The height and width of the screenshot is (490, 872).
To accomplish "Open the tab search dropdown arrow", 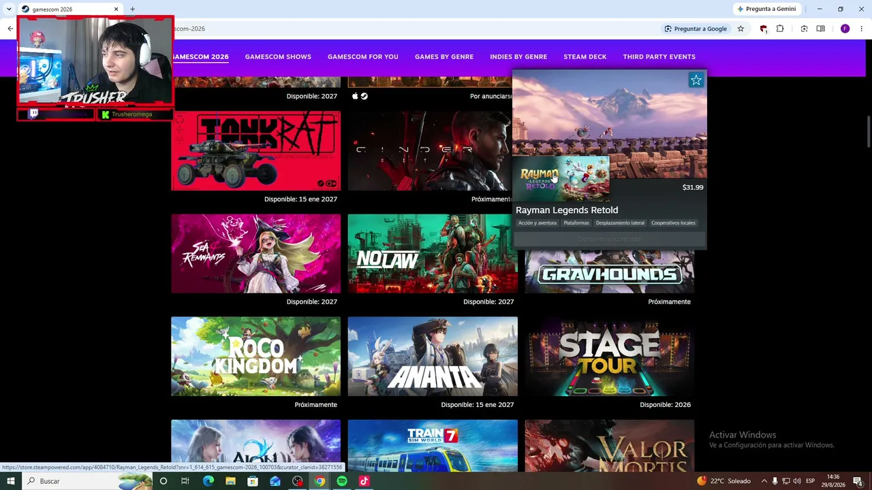I will tap(9, 9).
